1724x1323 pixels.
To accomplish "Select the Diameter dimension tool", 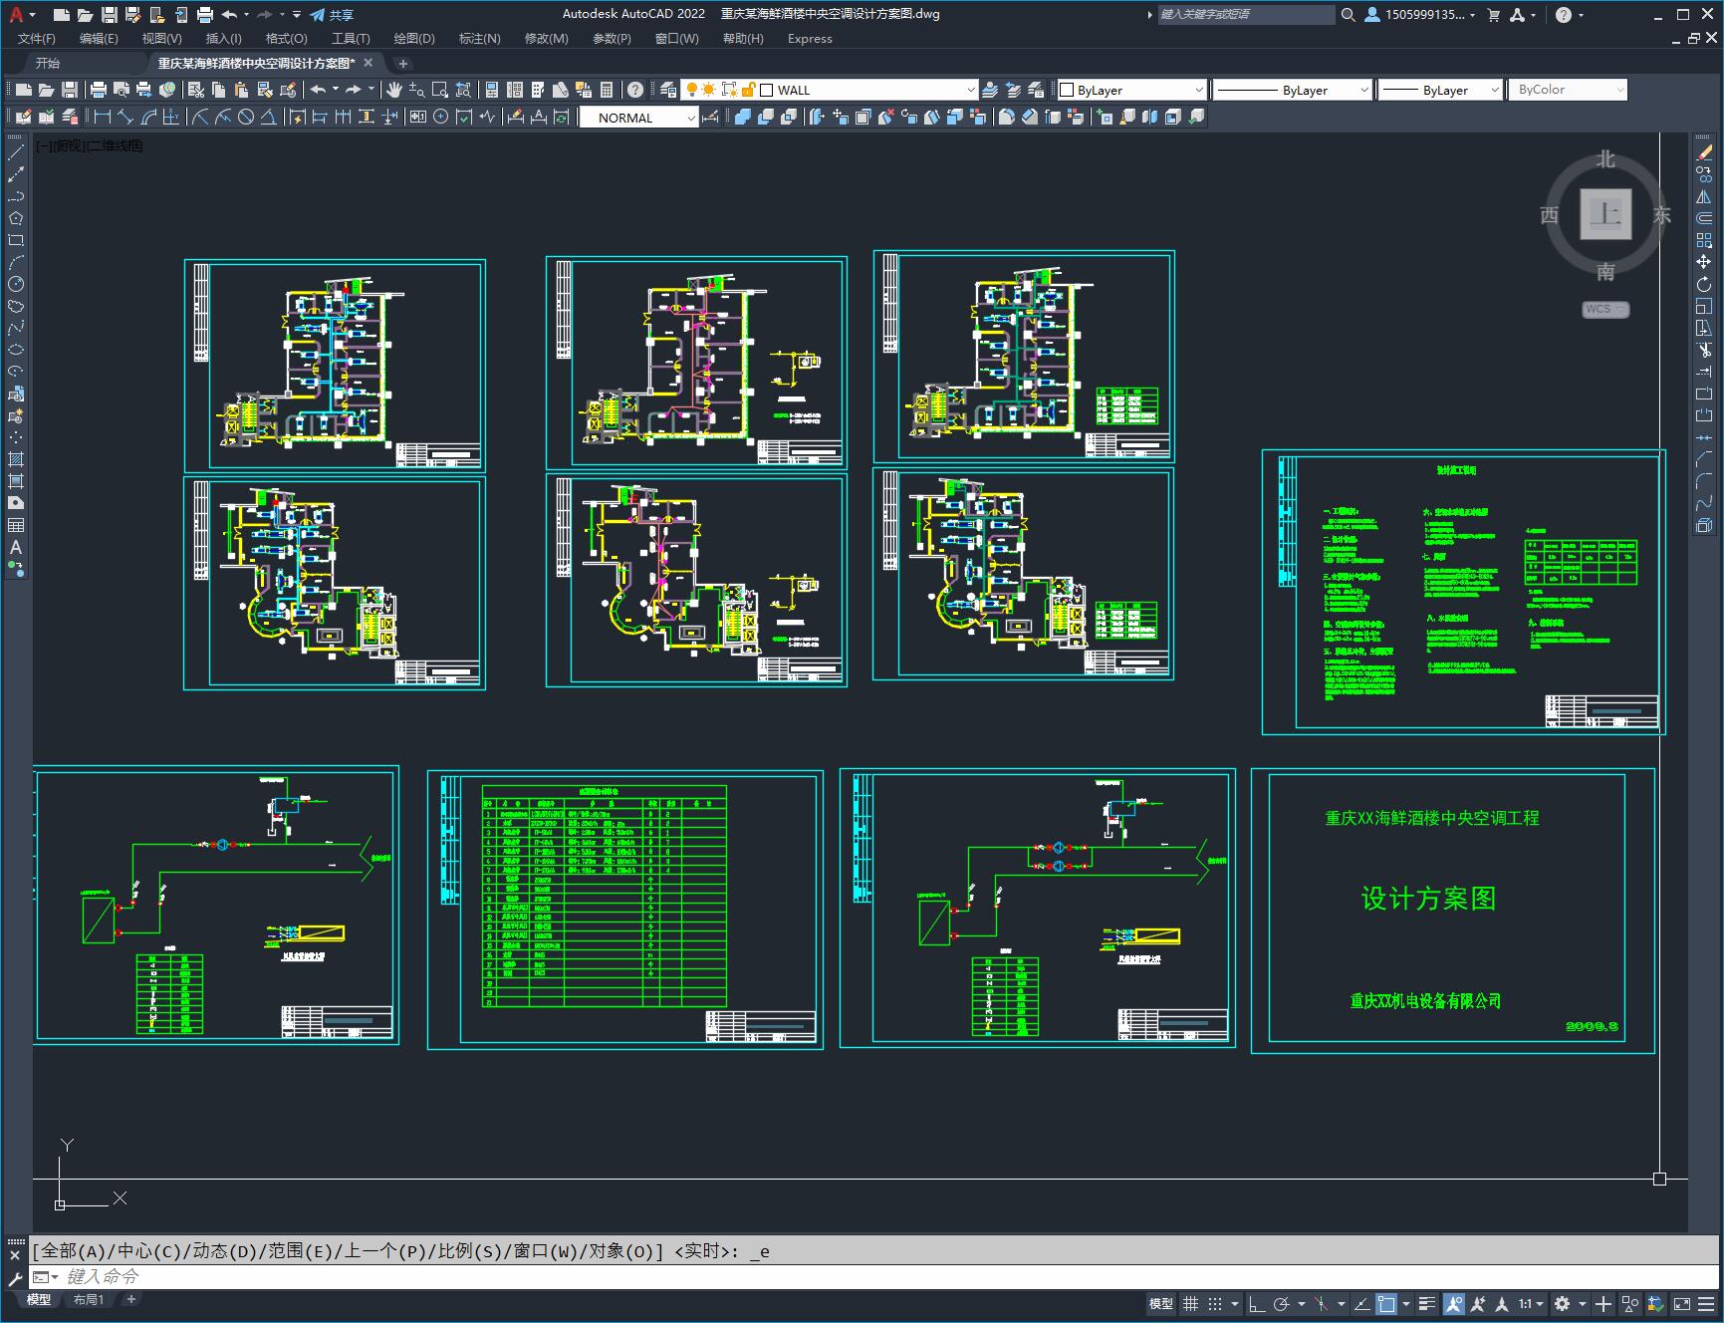I will pos(246,117).
